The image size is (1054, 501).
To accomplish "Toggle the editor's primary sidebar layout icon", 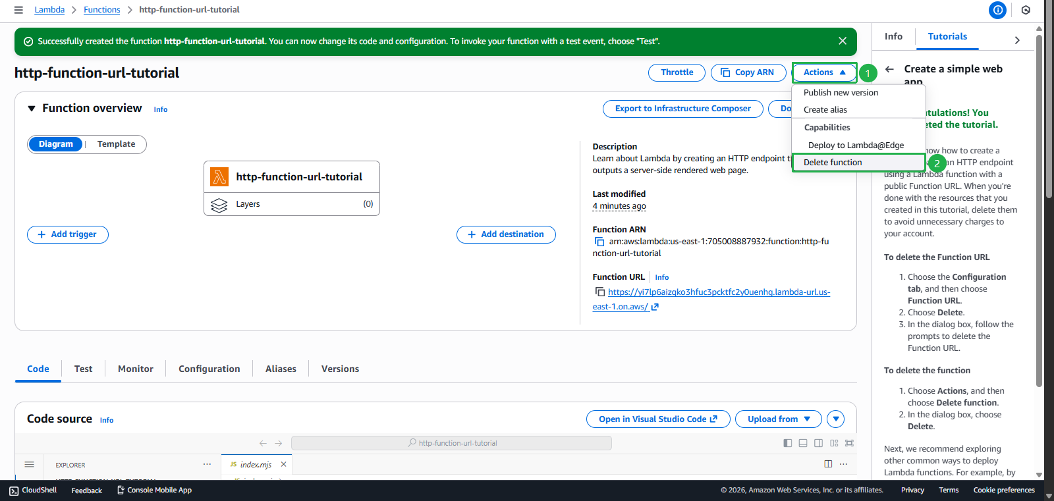I will [787, 443].
